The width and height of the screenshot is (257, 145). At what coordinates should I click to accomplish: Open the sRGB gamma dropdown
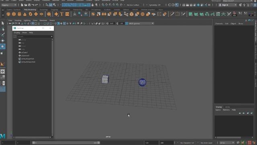[141, 23]
